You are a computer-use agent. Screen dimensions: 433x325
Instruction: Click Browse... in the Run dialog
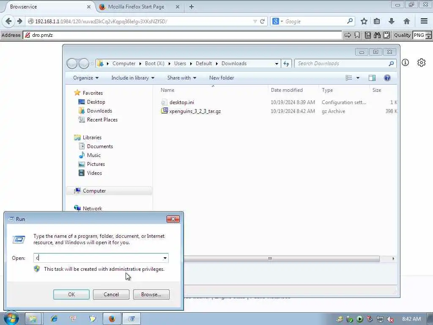[x=151, y=295]
